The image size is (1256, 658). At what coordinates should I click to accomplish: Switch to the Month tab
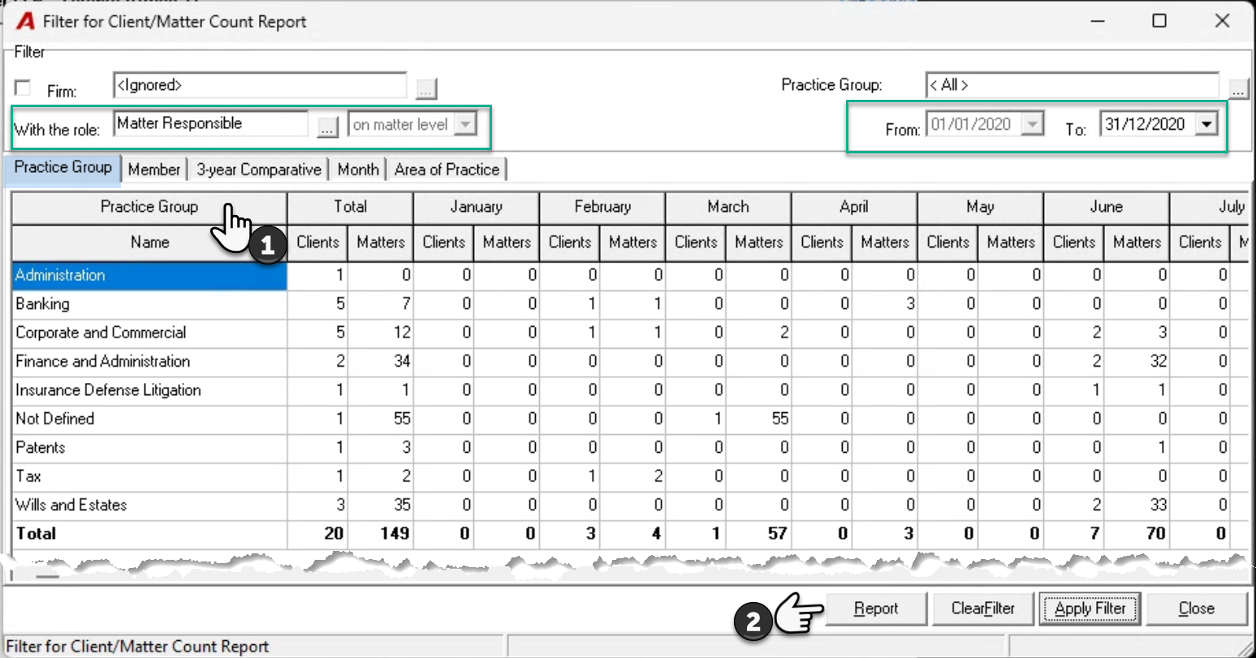tap(358, 170)
